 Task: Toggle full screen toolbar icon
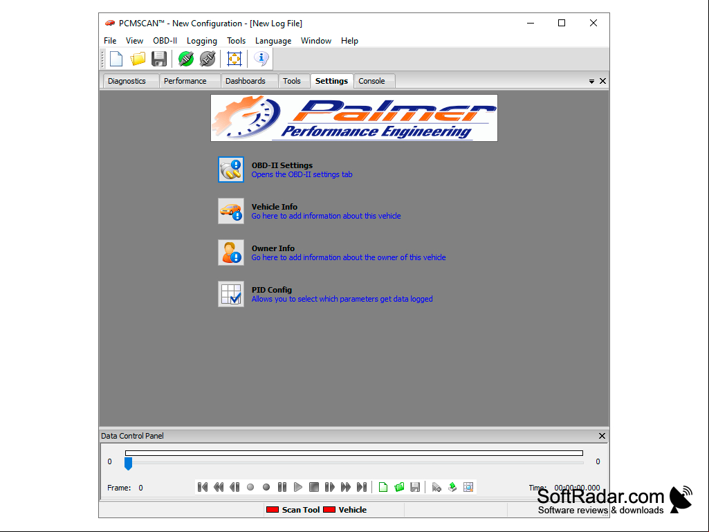[234, 59]
